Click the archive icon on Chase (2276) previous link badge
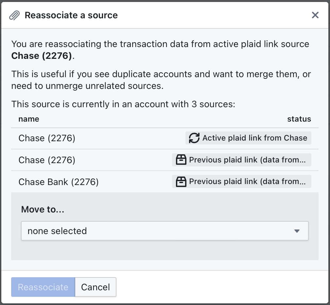 (181, 160)
